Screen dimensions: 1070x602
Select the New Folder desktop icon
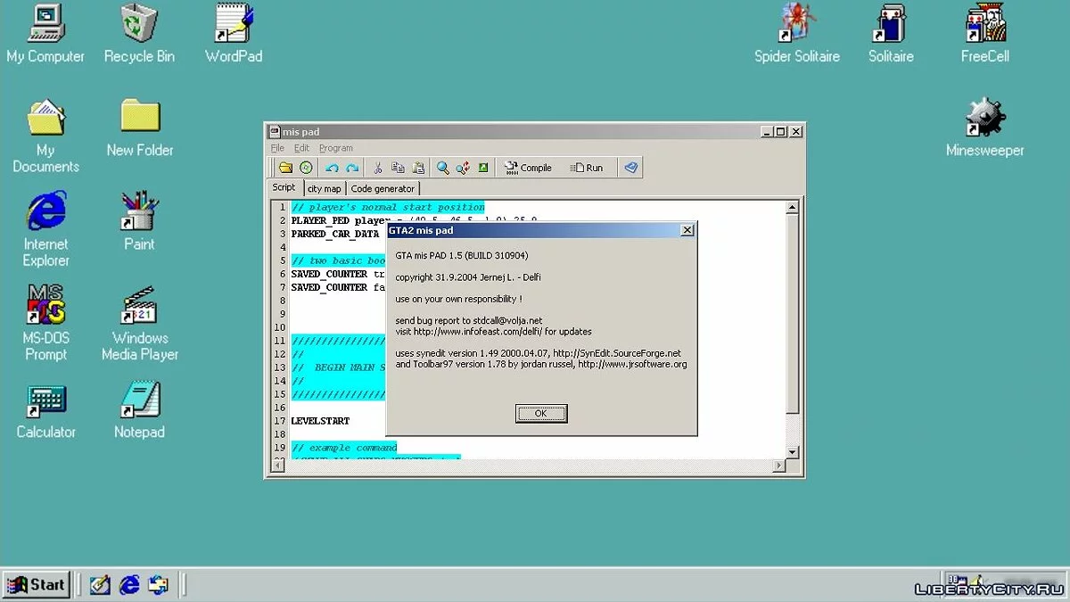[140, 128]
